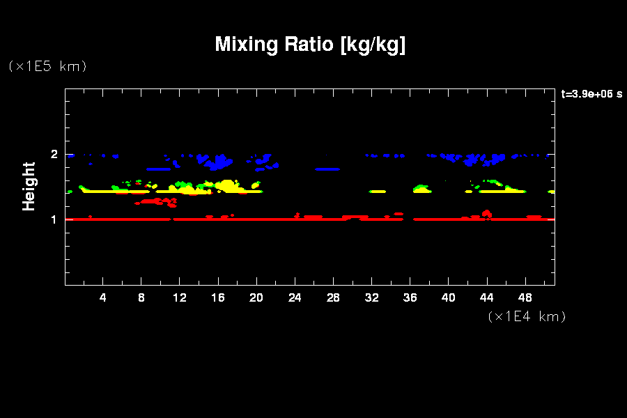Click the x-axis tick label 36

pos(410,297)
